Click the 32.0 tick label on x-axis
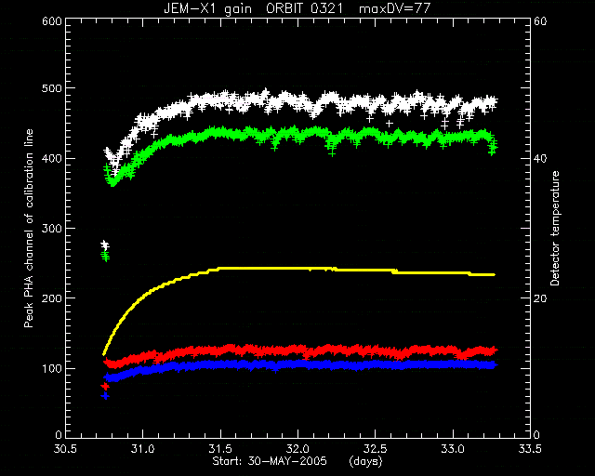 point(297,449)
